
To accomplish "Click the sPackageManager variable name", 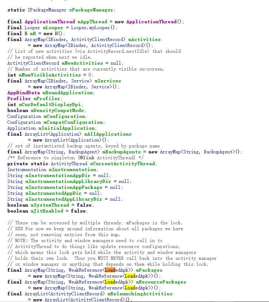I will pos(91,10).
